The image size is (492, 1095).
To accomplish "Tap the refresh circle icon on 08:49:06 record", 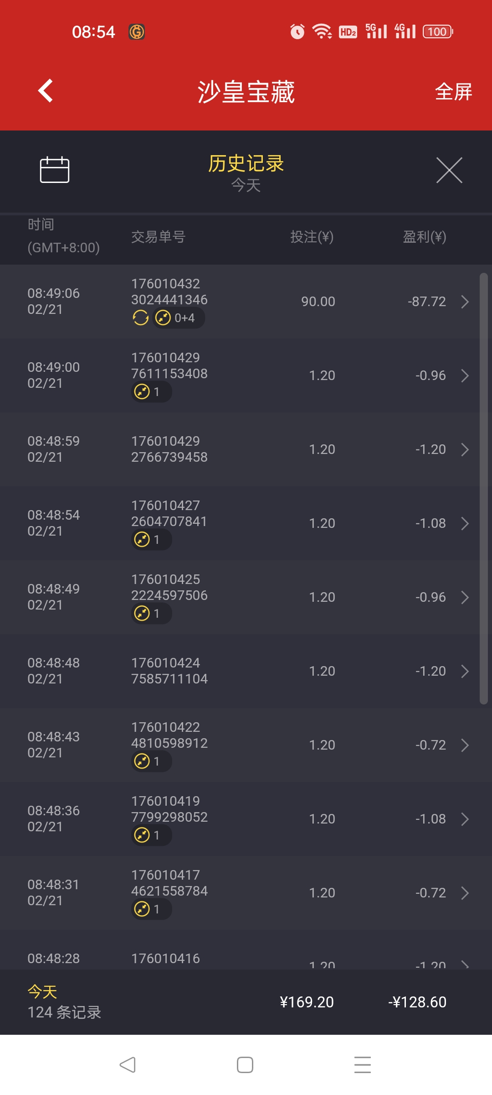I will (140, 318).
